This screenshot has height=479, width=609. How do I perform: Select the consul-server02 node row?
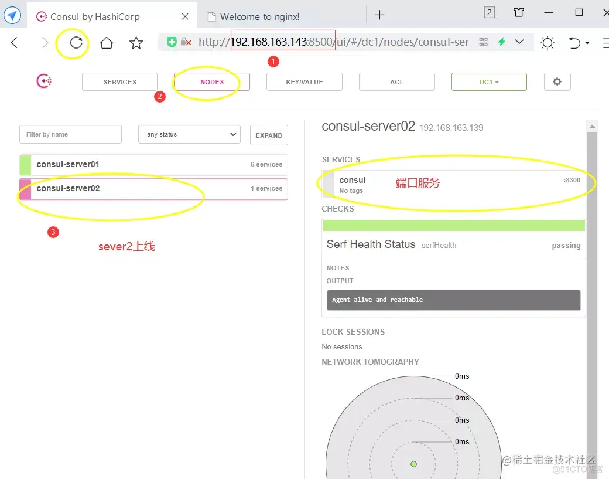pos(153,189)
